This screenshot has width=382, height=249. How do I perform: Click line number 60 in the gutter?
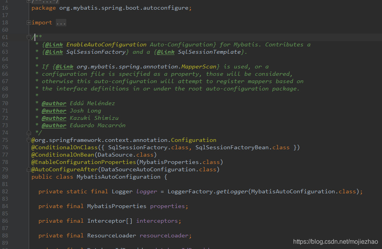(x=5, y=30)
